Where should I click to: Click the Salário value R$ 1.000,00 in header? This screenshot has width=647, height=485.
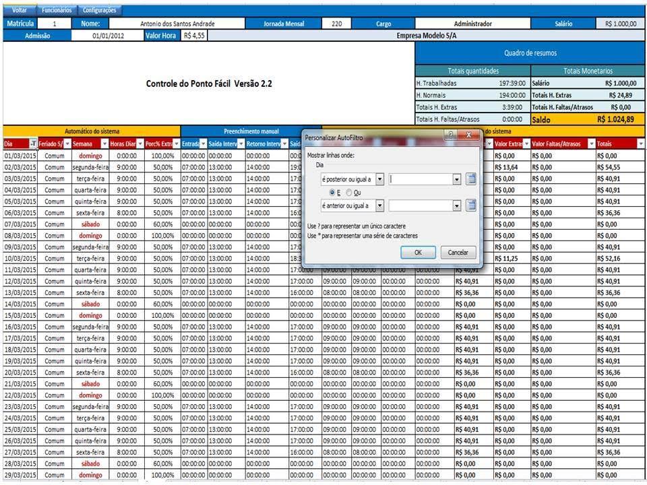pyautogui.click(x=621, y=24)
